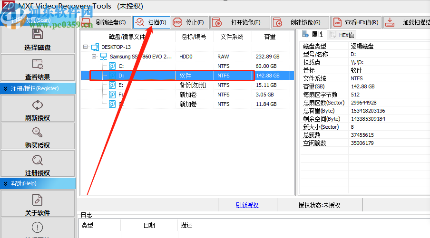The image size is (430, 238).
Task: Click the C: drive icon
Action: point(112,66)
